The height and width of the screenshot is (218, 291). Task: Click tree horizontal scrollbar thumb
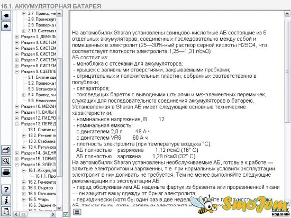coord(24,214)
